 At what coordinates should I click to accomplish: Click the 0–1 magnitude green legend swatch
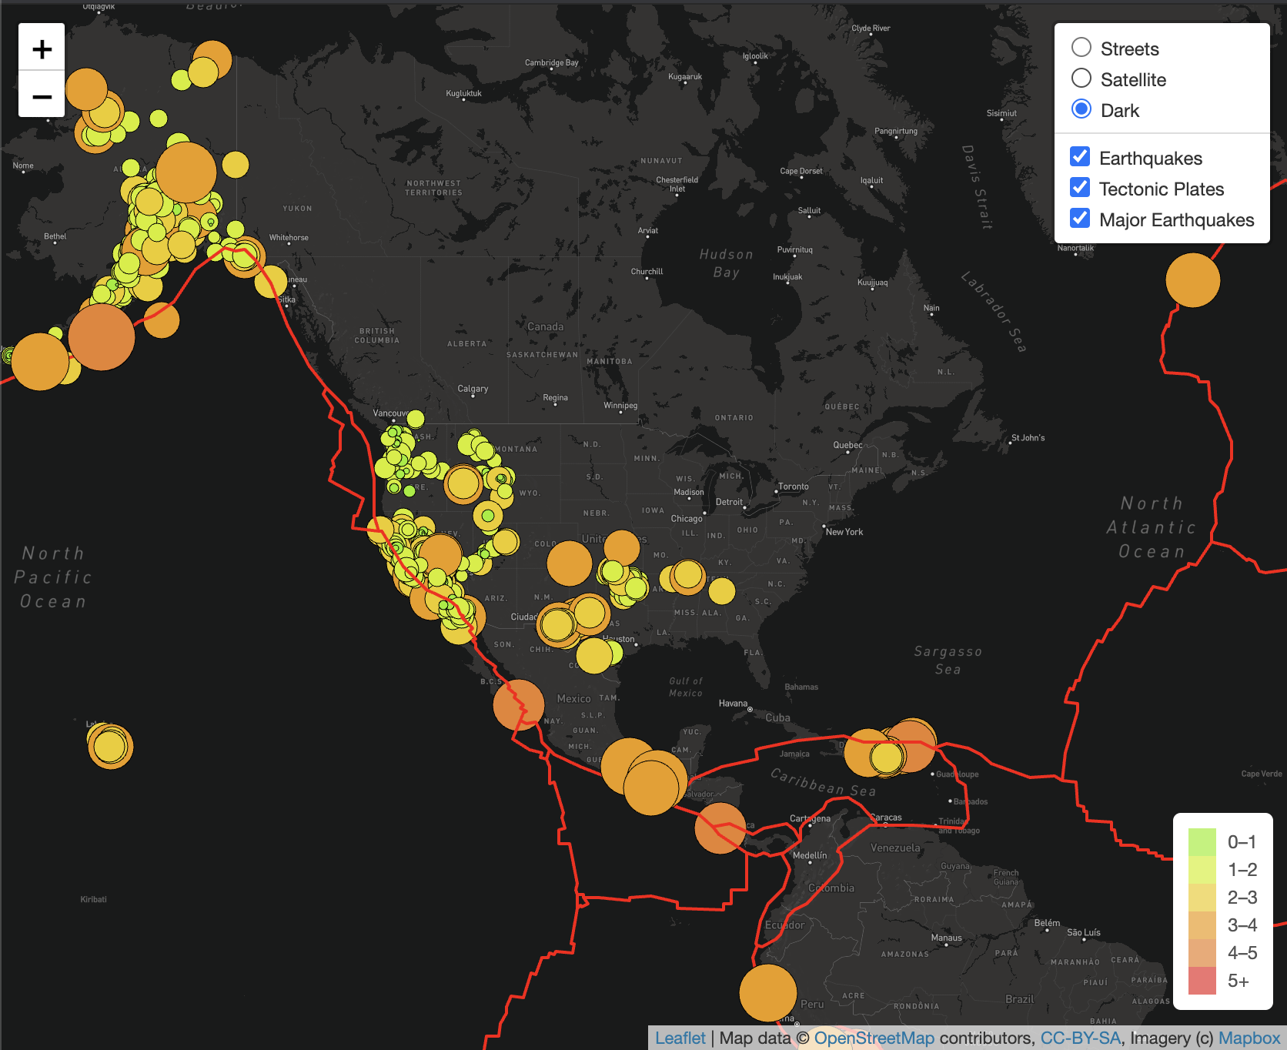pos(1202,842)
